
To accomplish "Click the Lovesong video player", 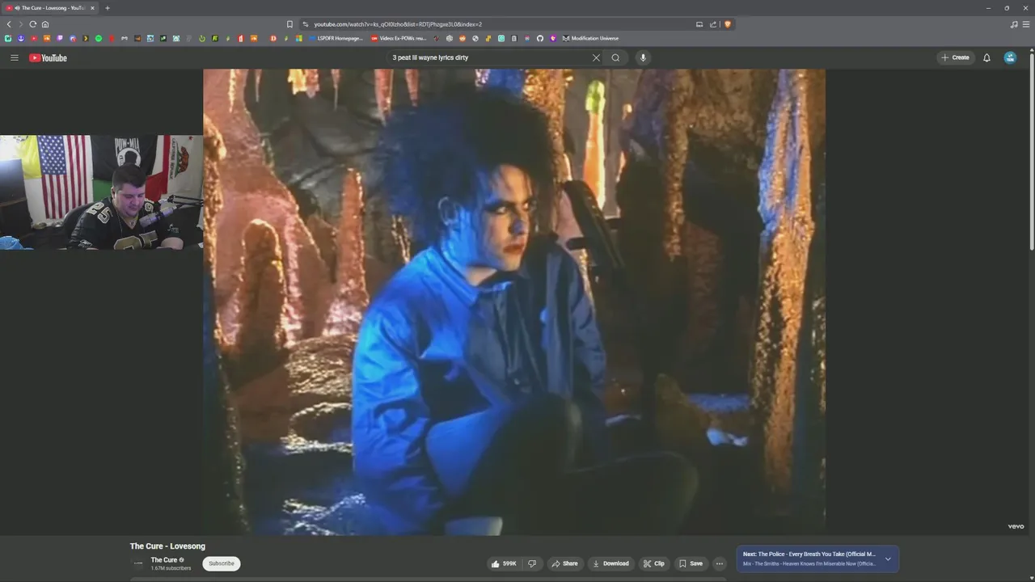I will 514,302.
